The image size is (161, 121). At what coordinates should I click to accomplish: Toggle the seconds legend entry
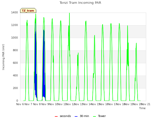(x=63, y=116)
